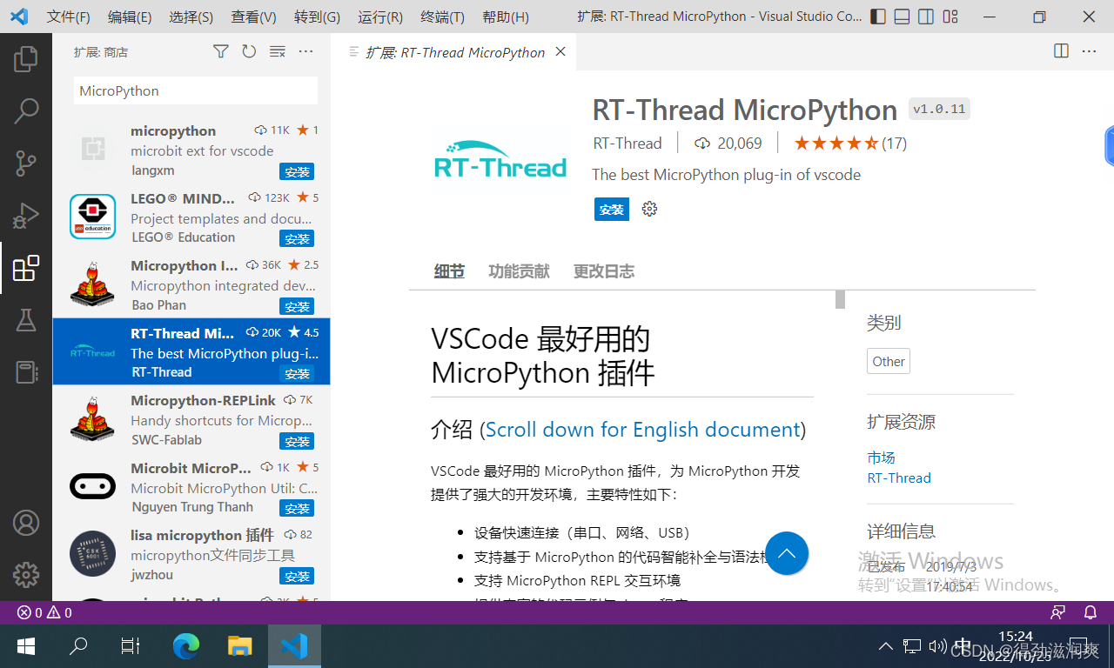Click the RT-Thread logo image

(500, 160)
